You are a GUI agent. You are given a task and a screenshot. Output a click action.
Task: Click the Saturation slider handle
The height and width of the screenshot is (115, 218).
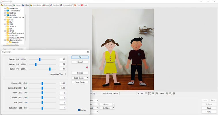(42, 108)
